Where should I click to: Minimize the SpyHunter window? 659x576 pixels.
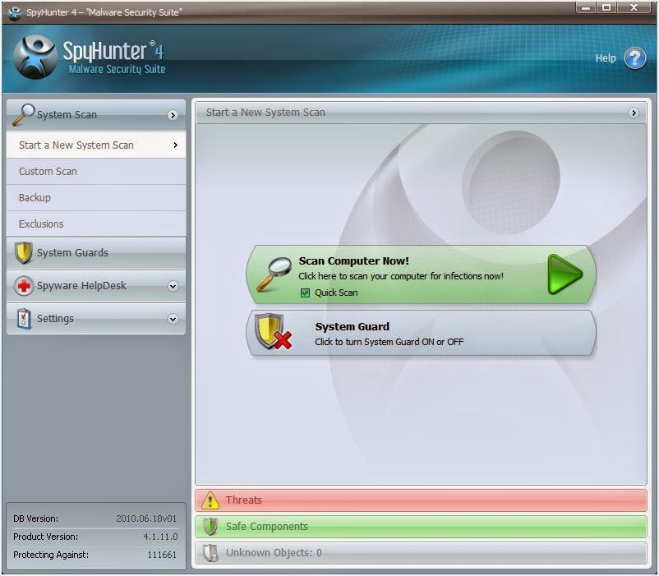585,7
